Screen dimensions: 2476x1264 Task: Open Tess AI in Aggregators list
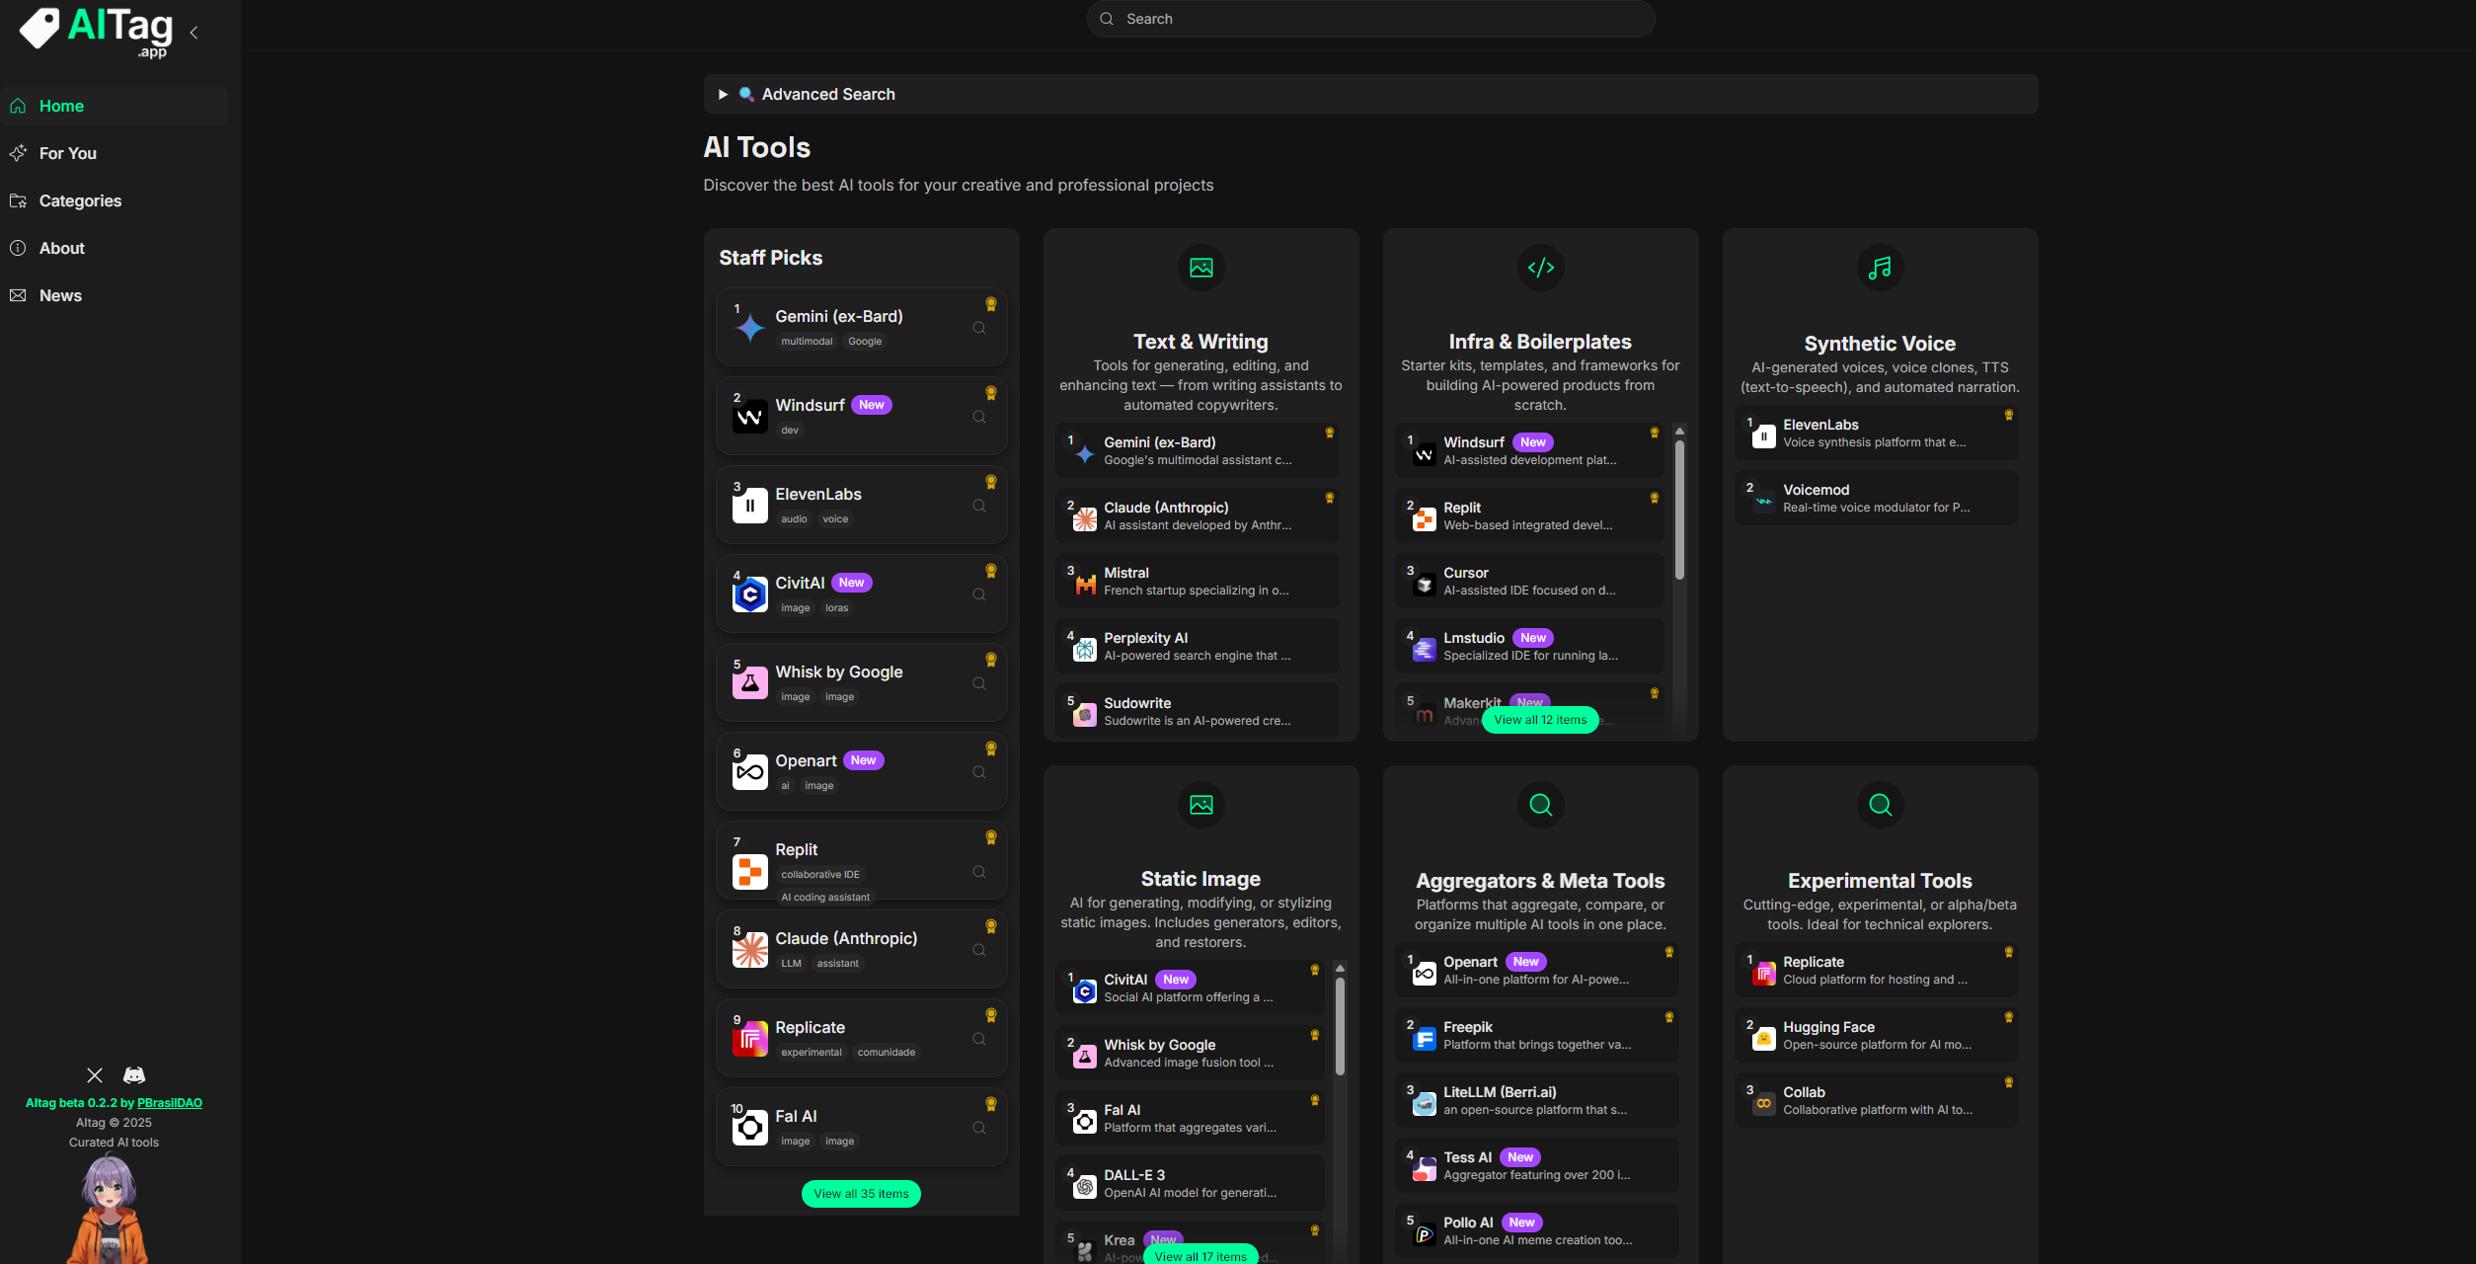click(1536, 1166)
